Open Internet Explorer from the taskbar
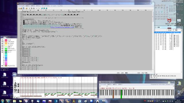The height and width of the screenshot is (103, 184). [x=8, y=101]
